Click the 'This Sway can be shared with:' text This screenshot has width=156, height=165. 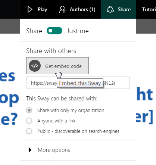point(62,99)
